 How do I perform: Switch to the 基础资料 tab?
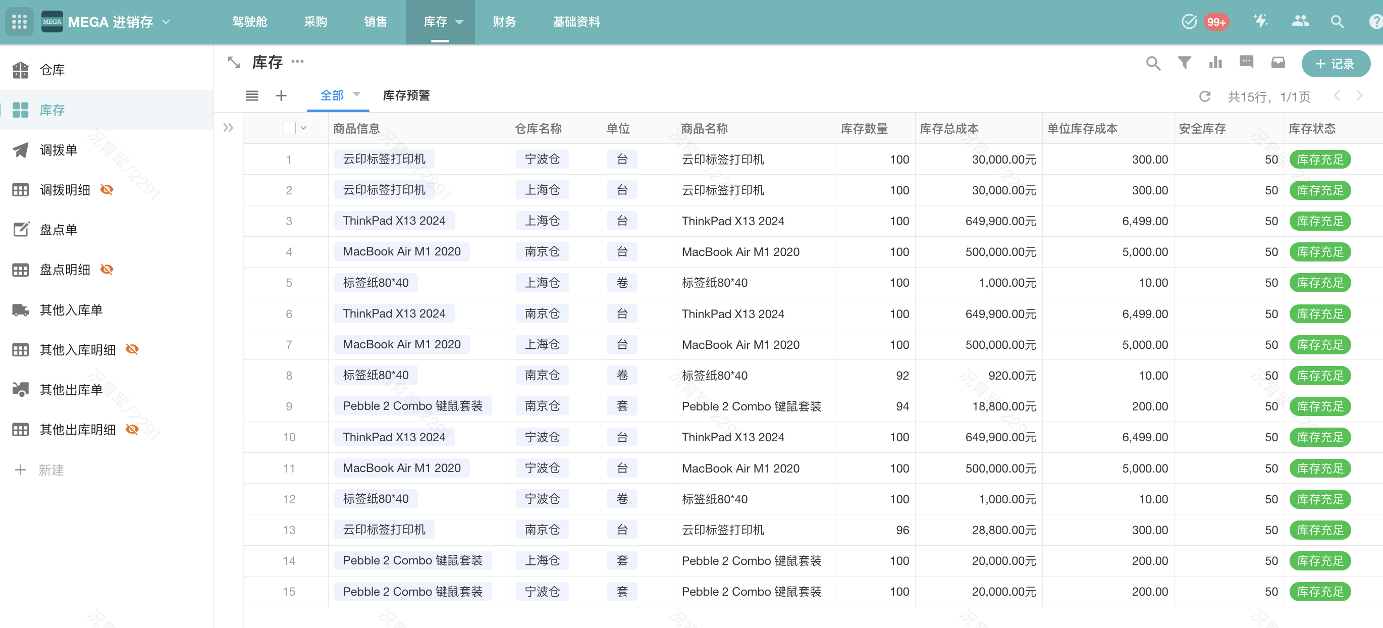click(x=576, y=22)
